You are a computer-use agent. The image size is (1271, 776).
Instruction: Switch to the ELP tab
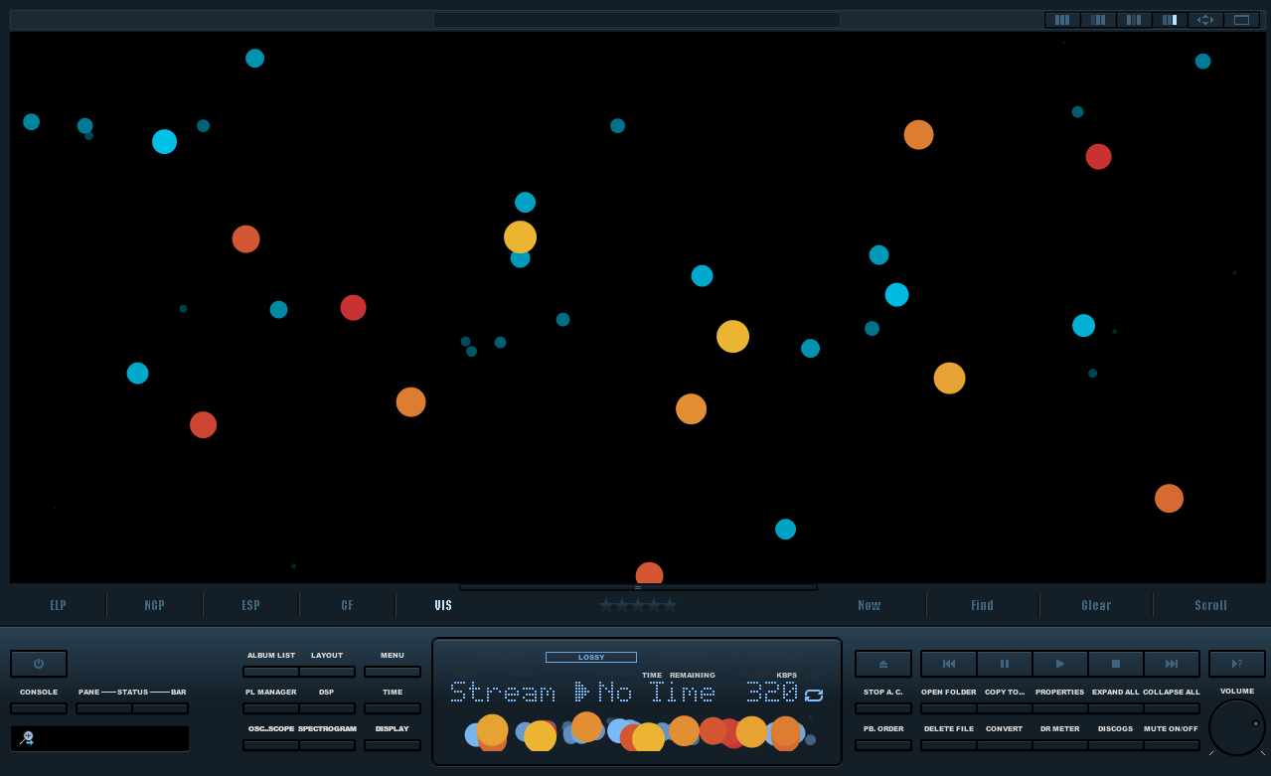(59, 605)
